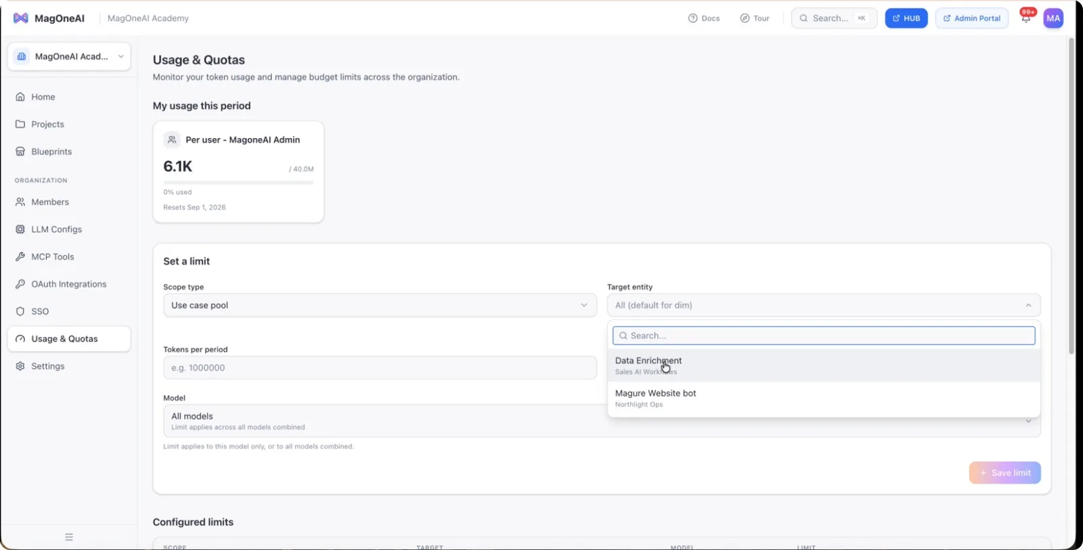Open OAuth Integrations page
1083x550 pixels.
[69, 284]
